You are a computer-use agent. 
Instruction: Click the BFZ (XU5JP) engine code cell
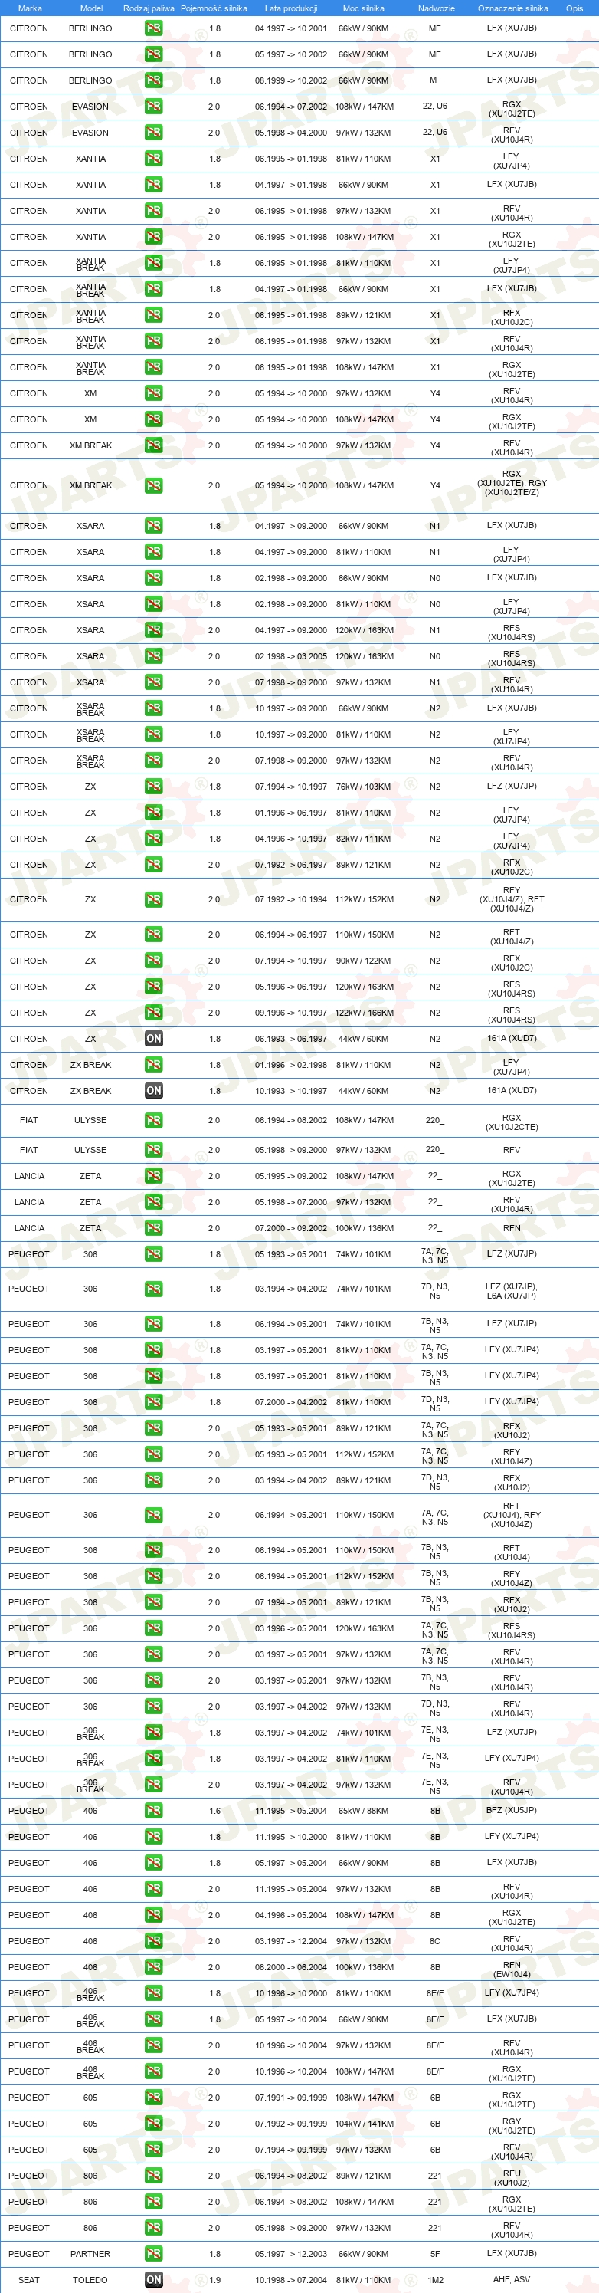pos(512,1810)
